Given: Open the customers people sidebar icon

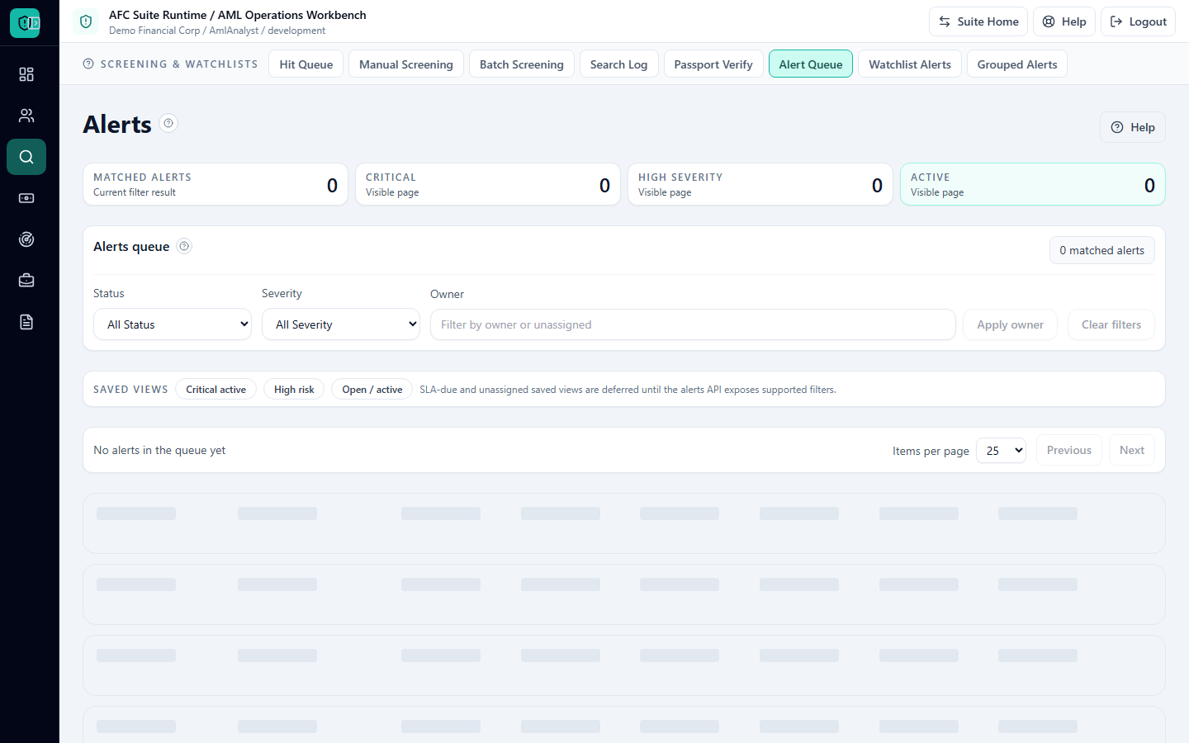Looking at the screenshot, I should tap(26, 116).
